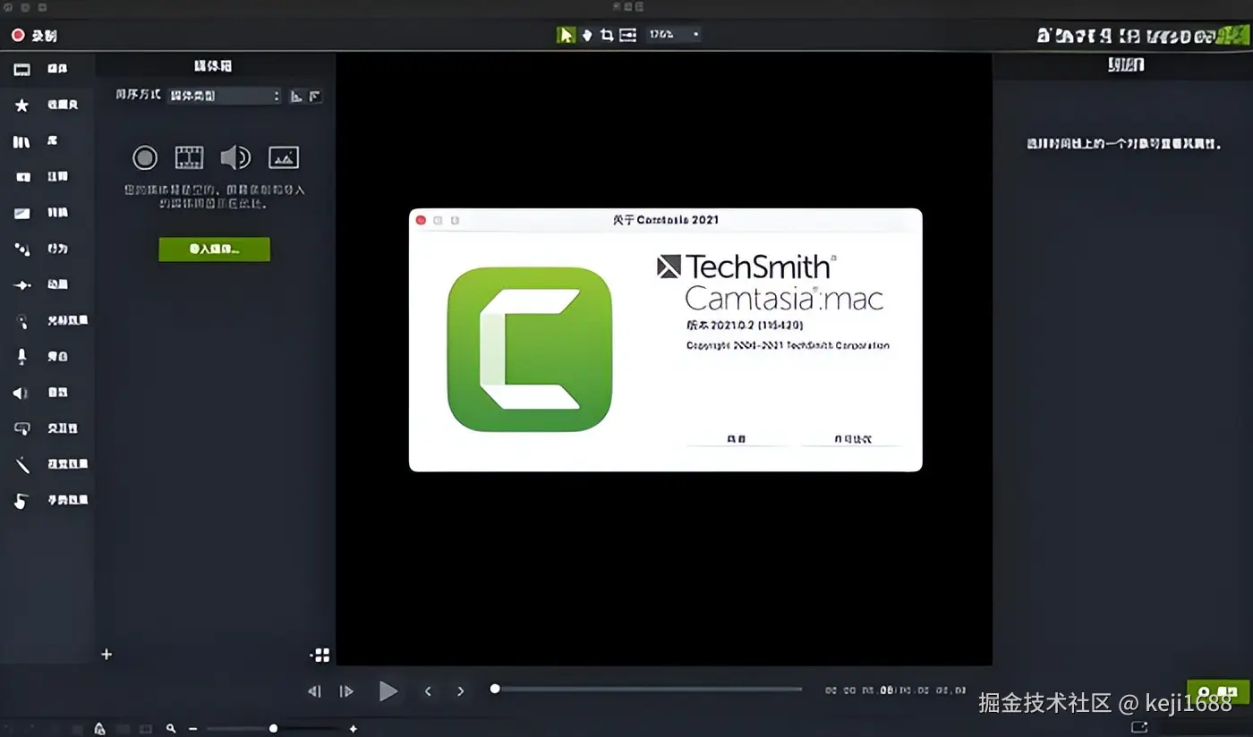Select the arrow Edit mode tool
The image size is (1253, 737).
(566, 35)
